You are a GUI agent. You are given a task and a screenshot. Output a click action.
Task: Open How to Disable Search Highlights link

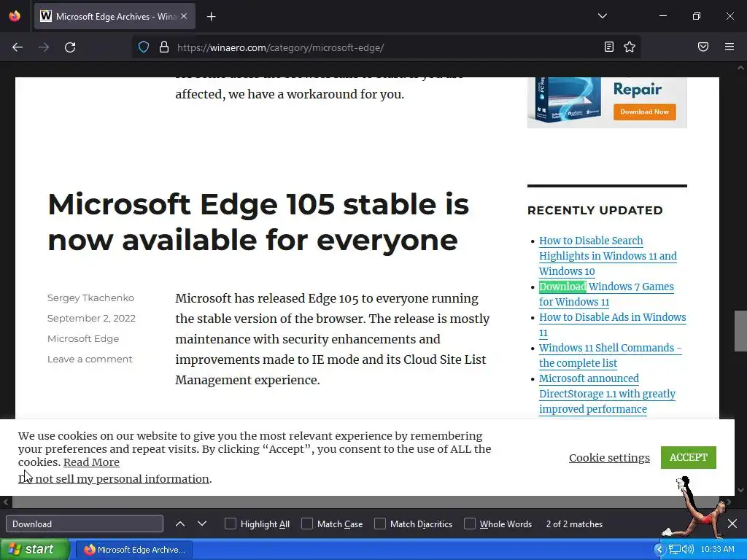click(x=608, y=256)
